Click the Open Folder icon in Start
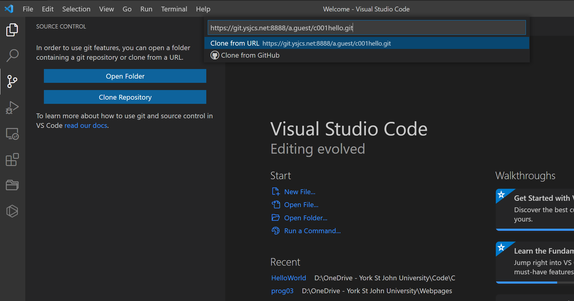 pyautogui.click(x=276, y=218)
